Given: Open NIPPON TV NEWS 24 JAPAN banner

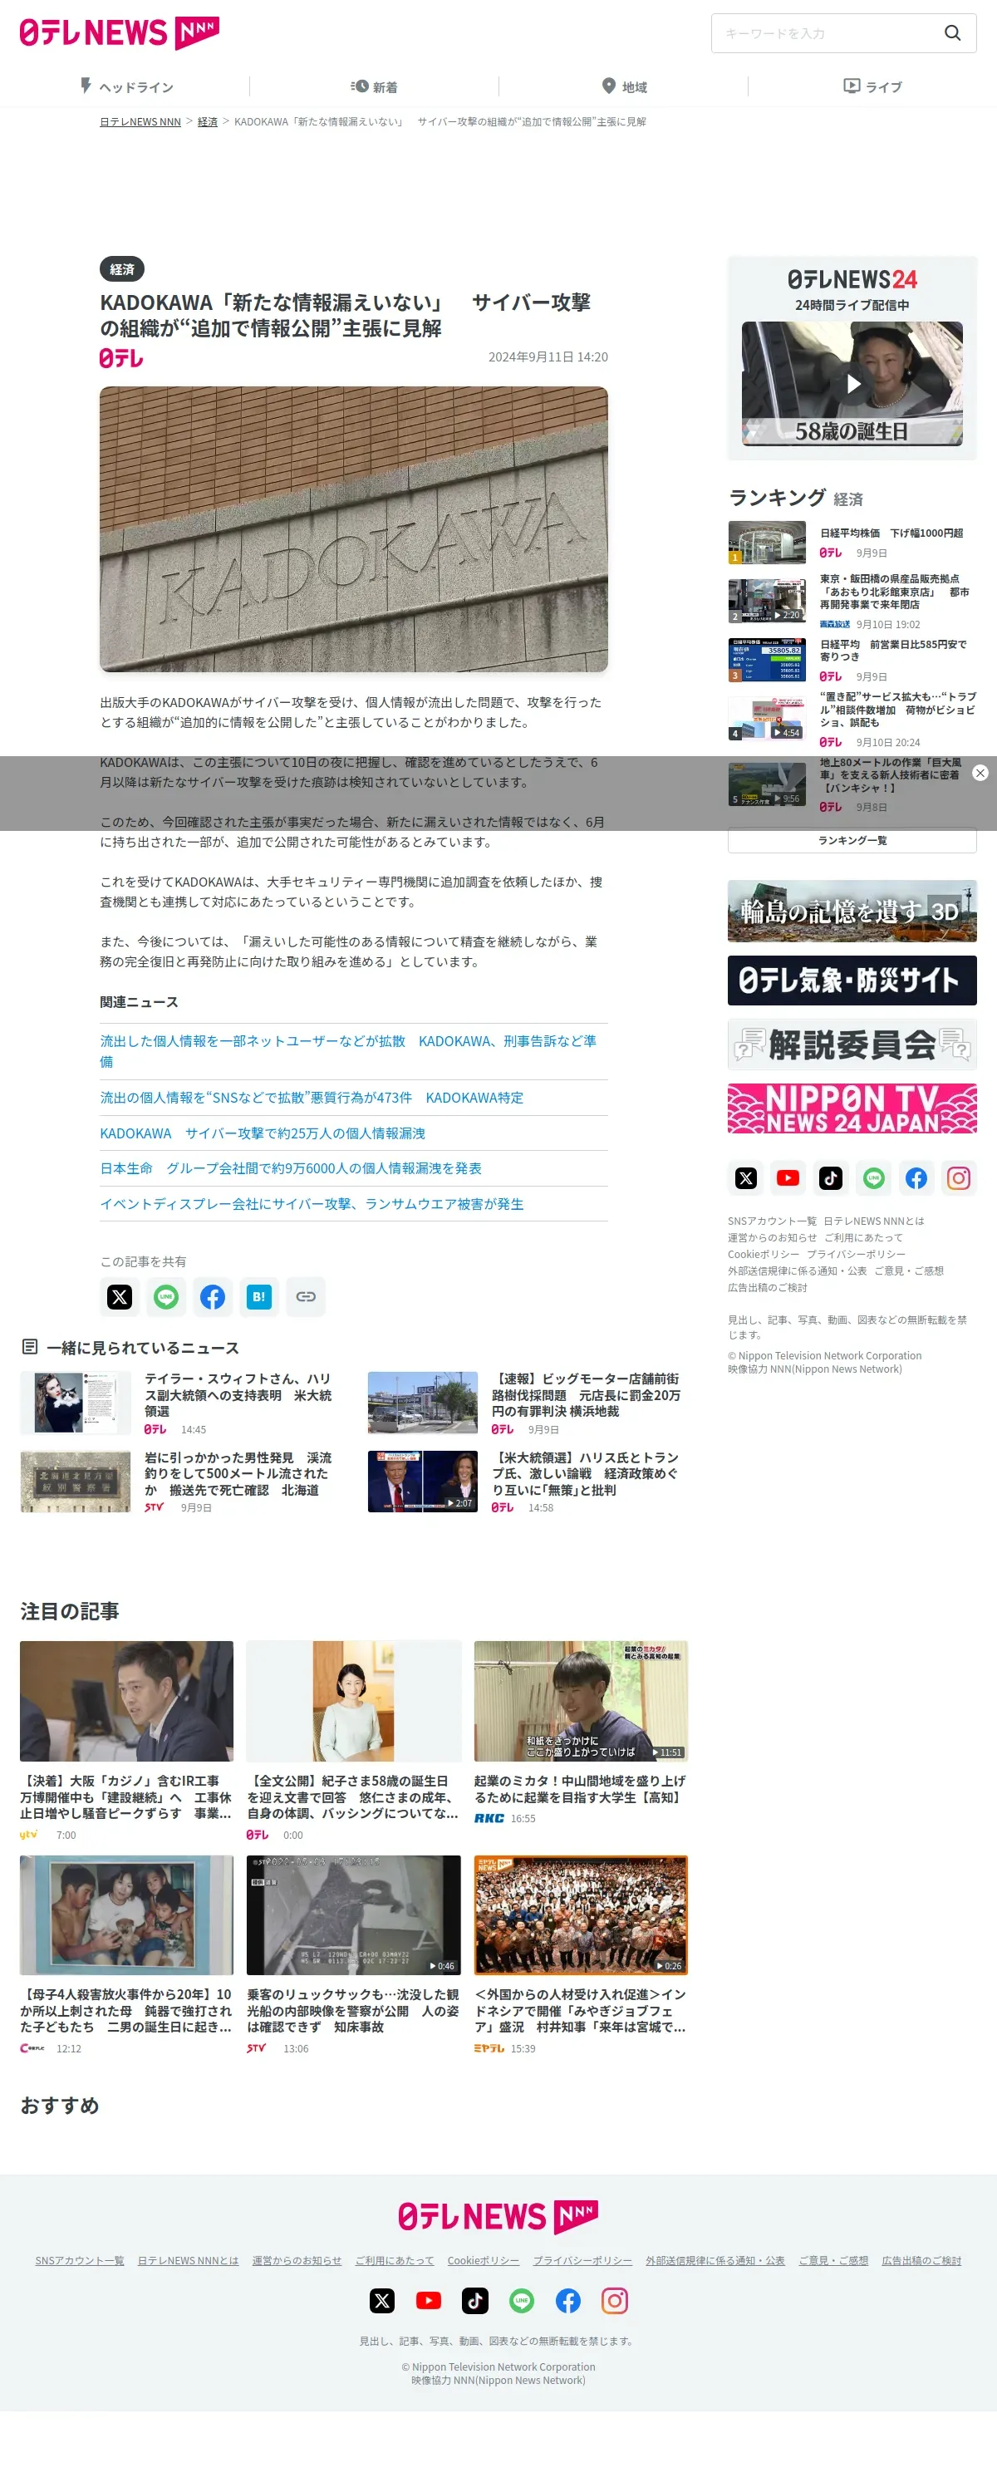Looking at the screenshot, I should 852,1108.
